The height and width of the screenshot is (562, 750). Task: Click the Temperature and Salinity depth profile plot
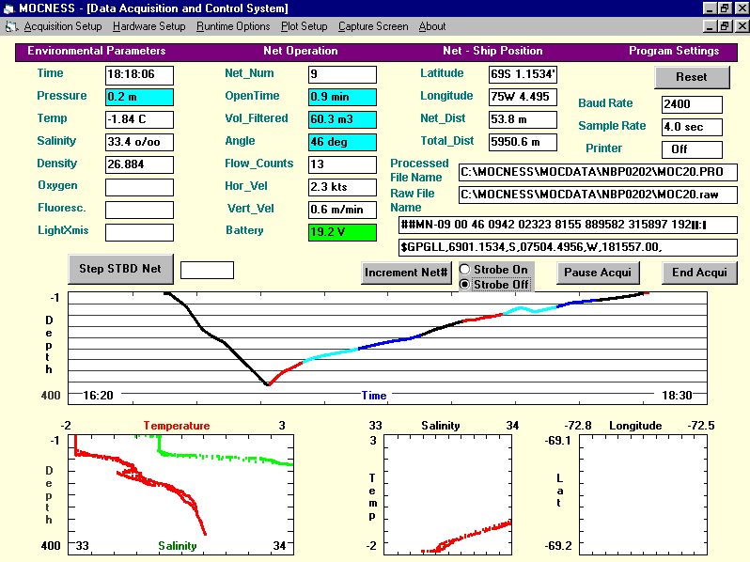(180, 494)
